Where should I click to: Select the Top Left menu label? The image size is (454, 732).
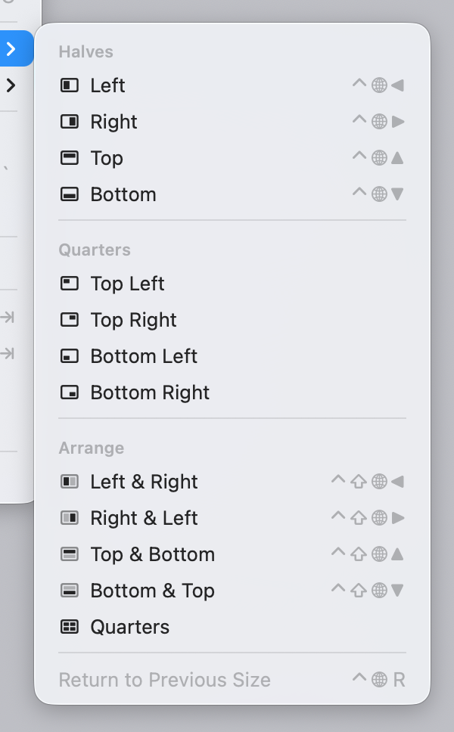click(127, 284)
